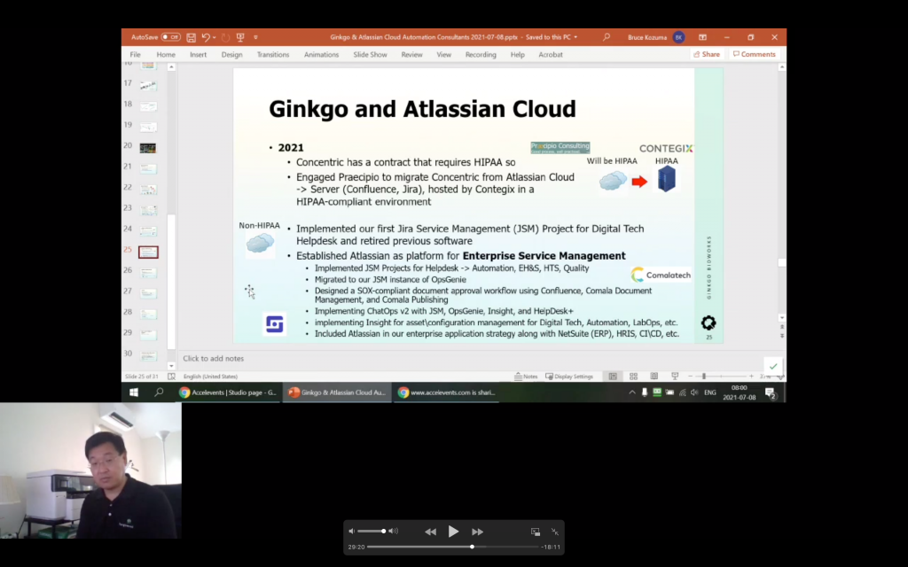
Task: Open www.accelevents.com sharing taskbar item
Action: (x=447, y=392)
